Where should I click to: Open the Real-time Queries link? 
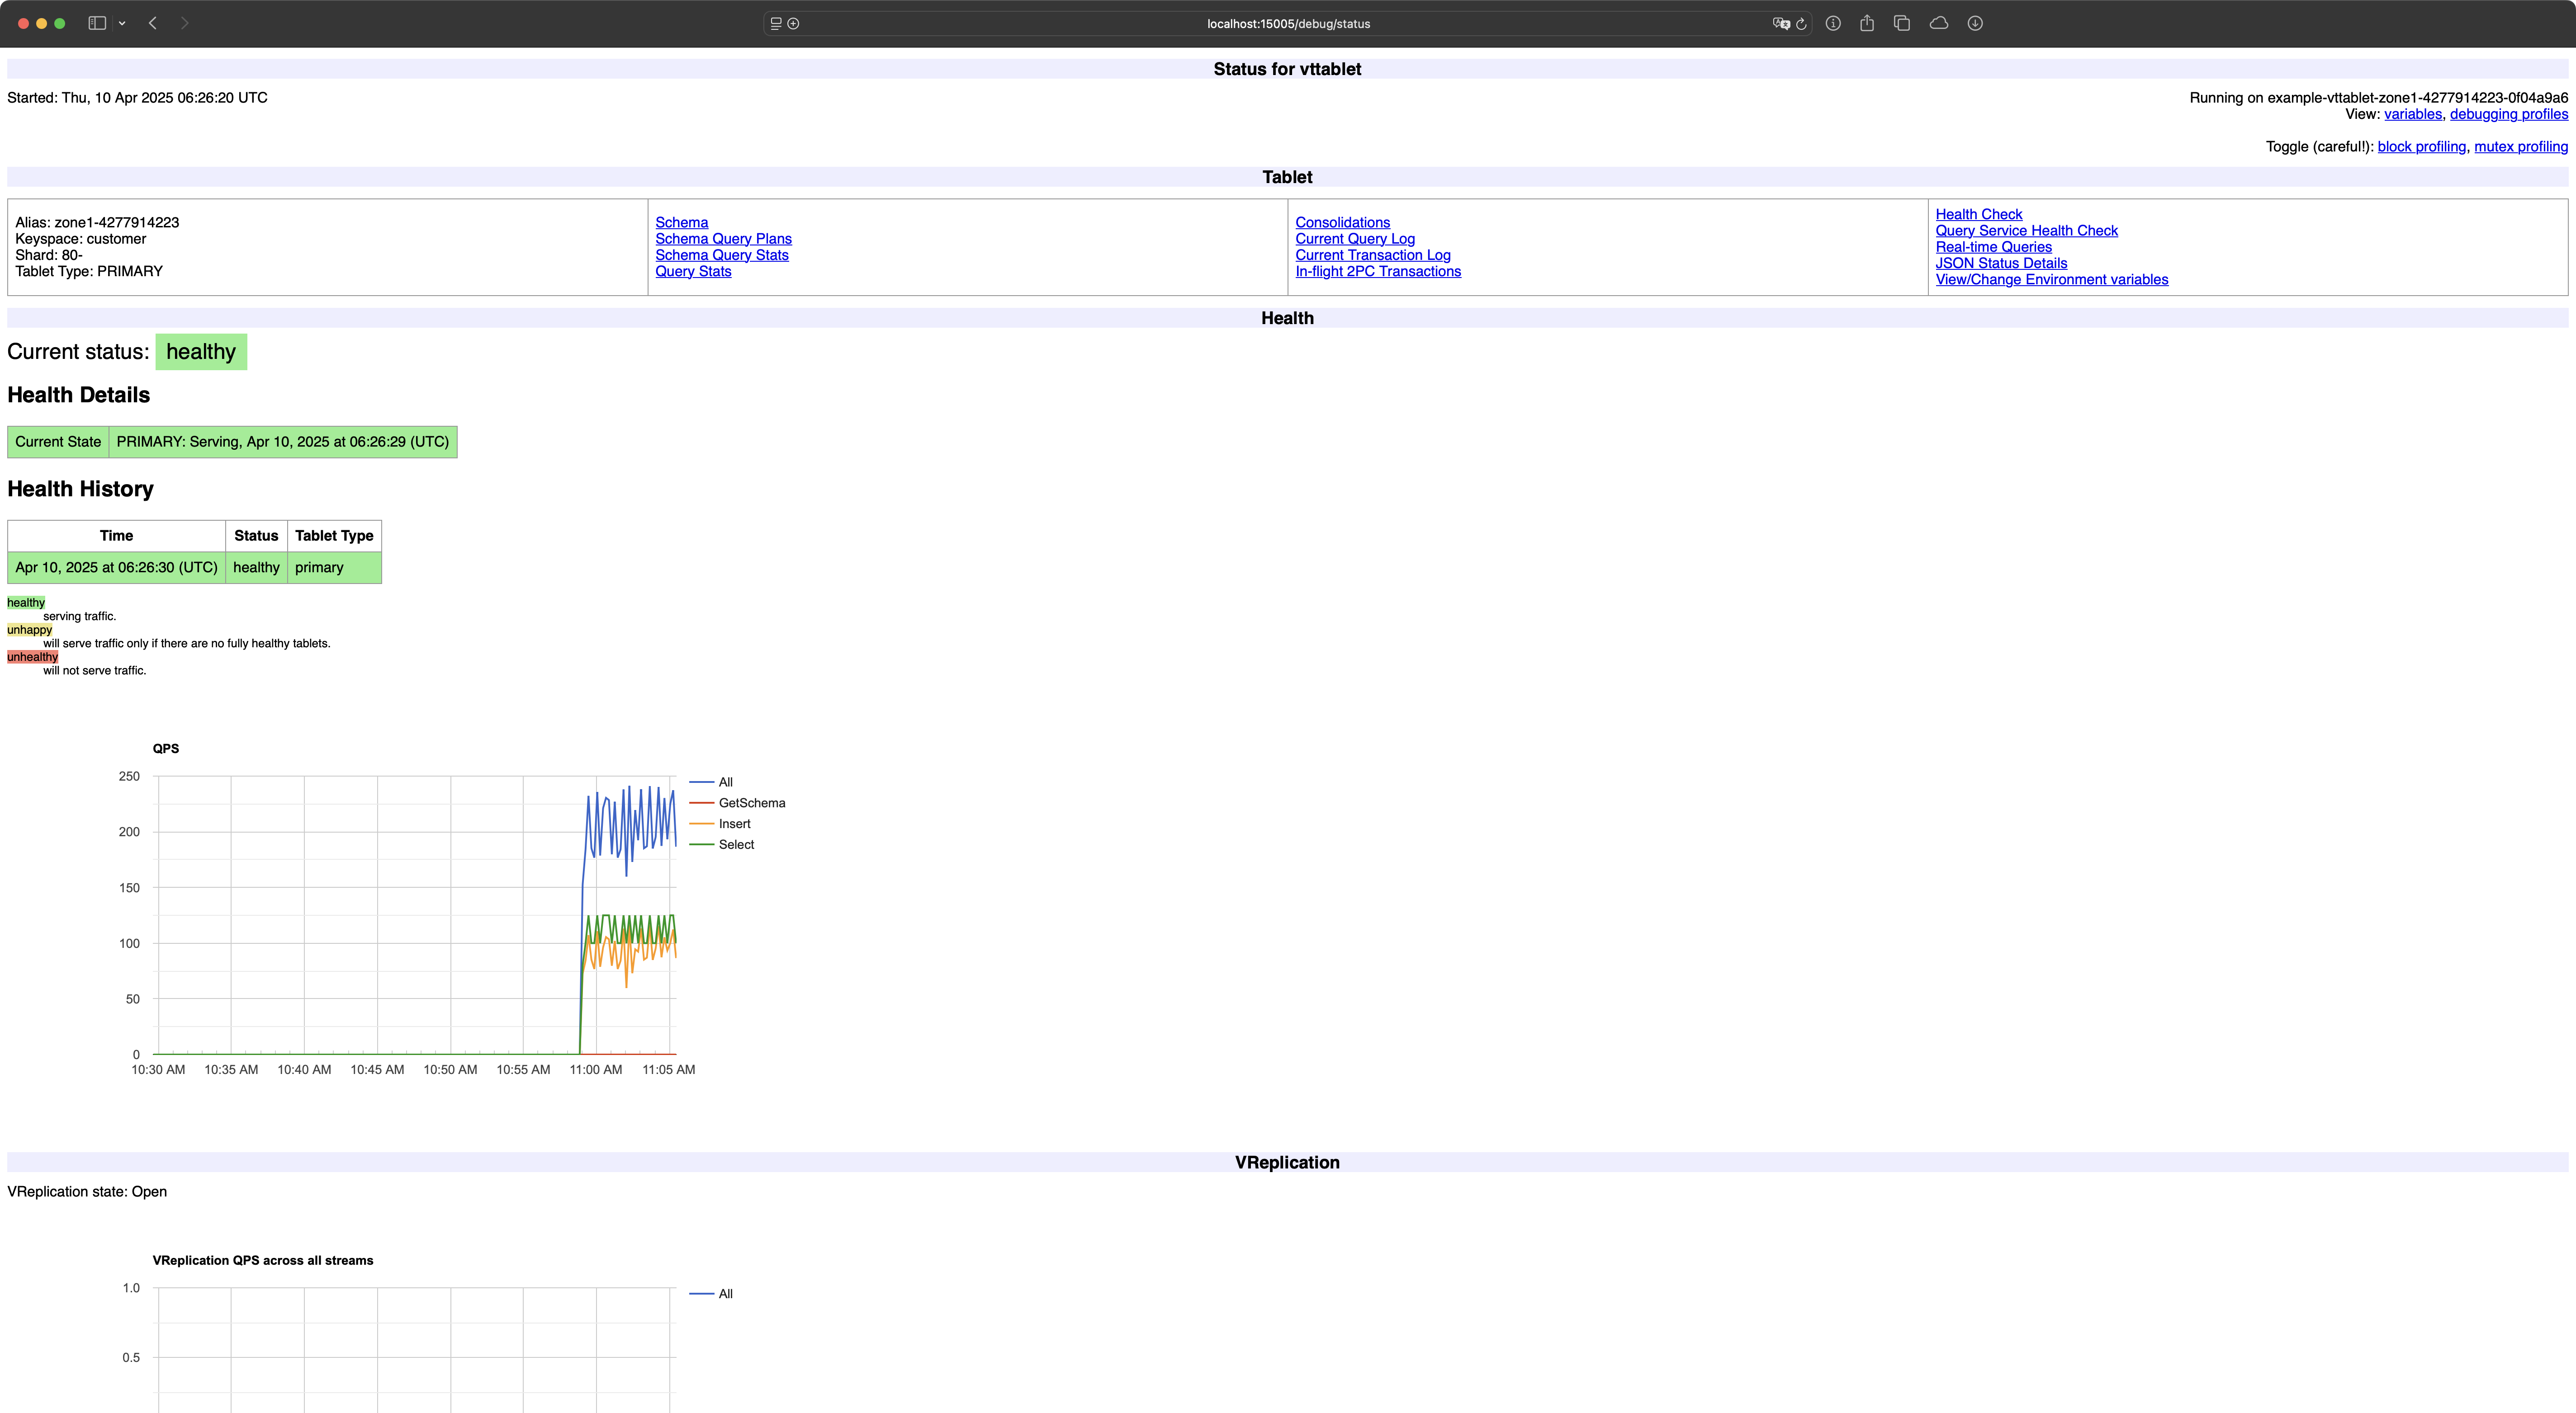coord(1993,247)
